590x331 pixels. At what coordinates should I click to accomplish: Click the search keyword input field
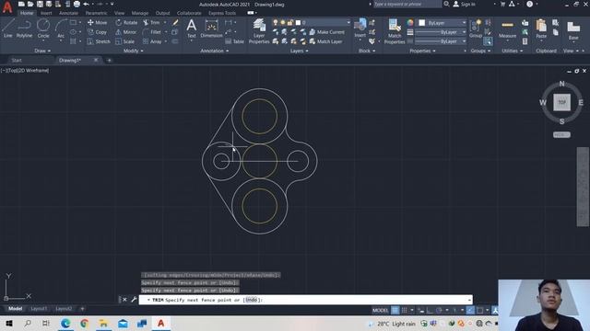(x=407, y=4)
